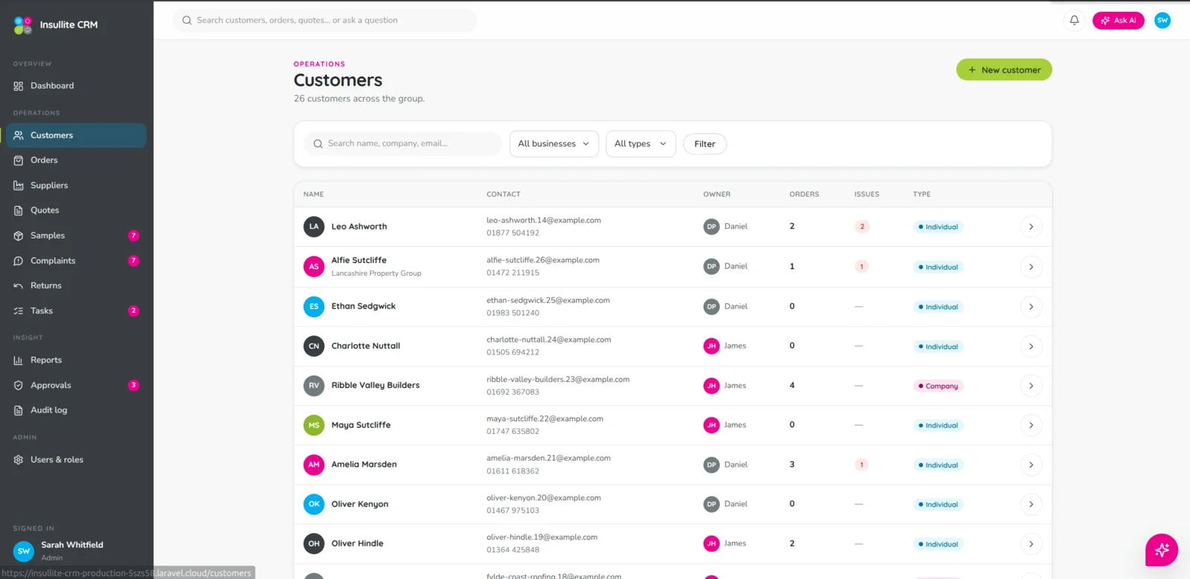Open Ethan Sedgwick row chevron
1190x579 pixels.
pyautogui.click(x=1031, y=306)
